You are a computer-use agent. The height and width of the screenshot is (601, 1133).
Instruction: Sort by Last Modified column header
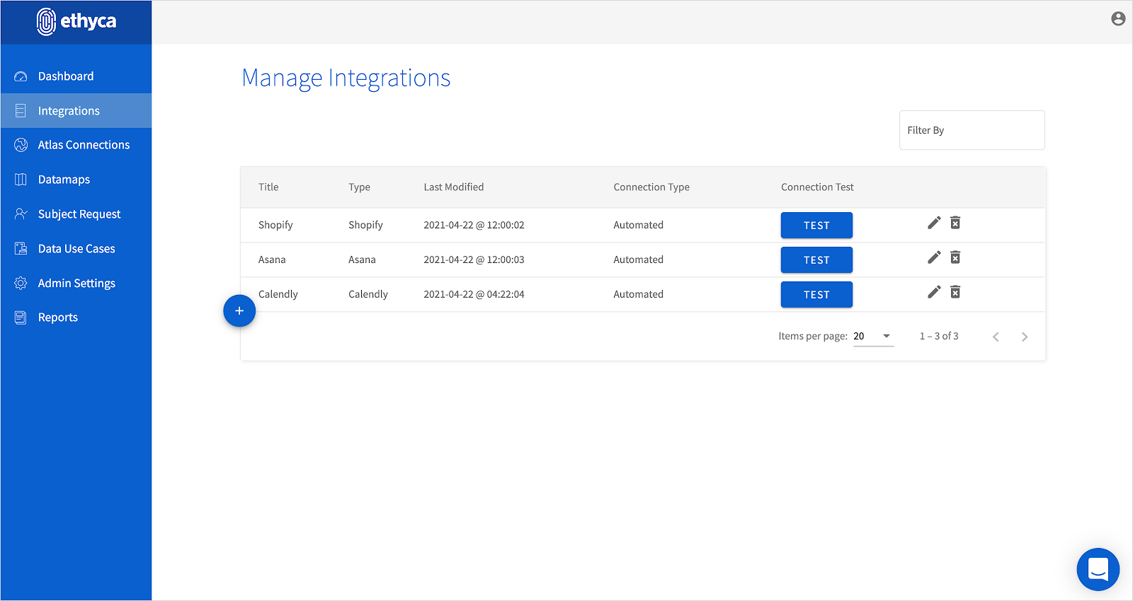[454, 187]
